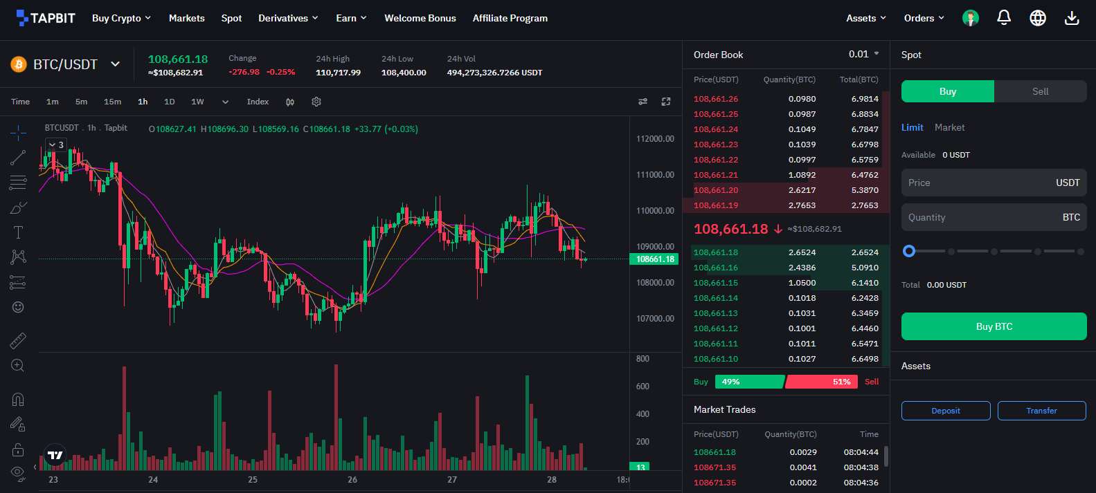Focus the Price USDT input field
This screenshot has height=493, width=1096.
coord(994,183)
